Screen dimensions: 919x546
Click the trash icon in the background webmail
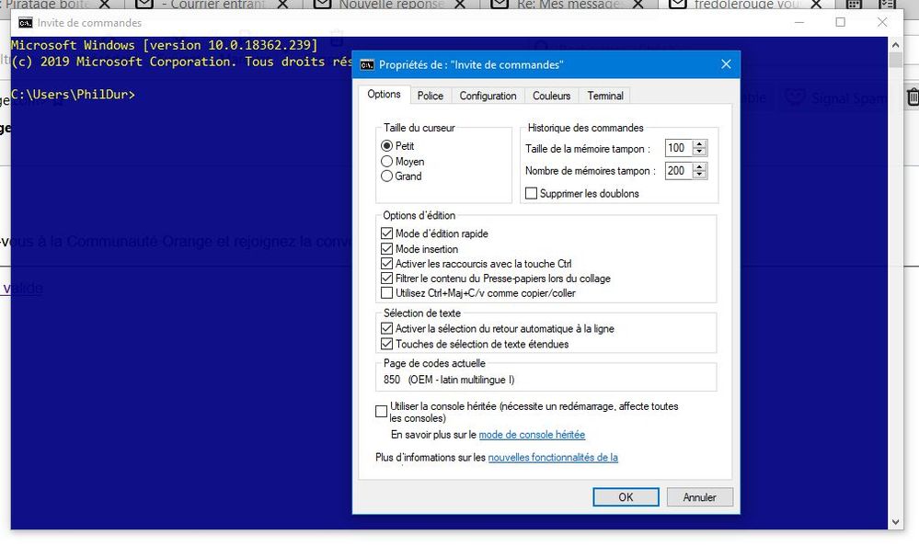pyautogui.click(x=912, y=97)
